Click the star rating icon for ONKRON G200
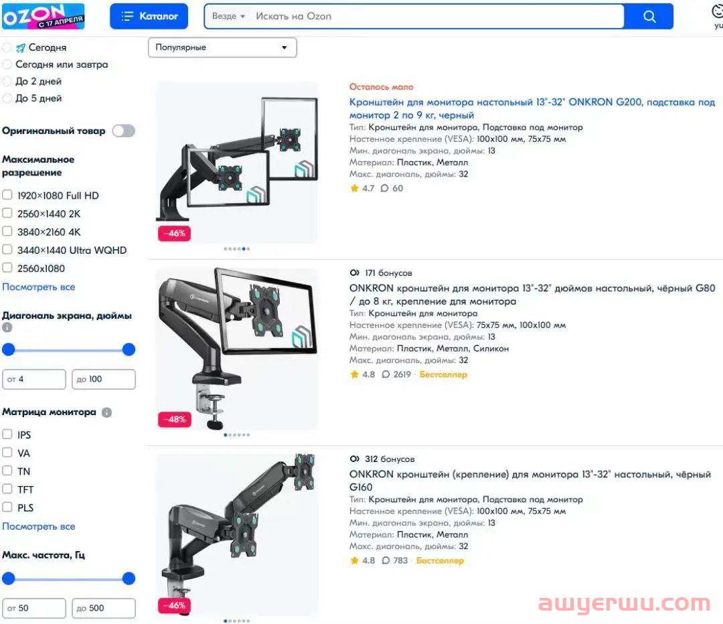The image size is (723, 624). click(354, 188)
